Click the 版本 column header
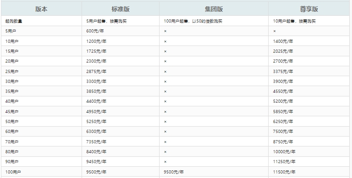 pyautogui.click(x=41, y=9)
